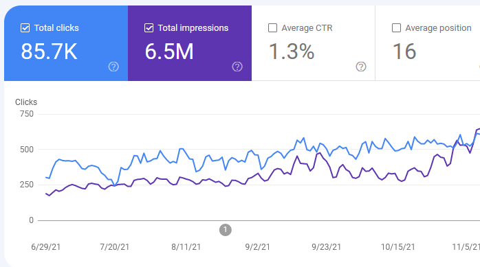Click the Clicks y-axis title
Screen dimensions: 480x267
point(26,102)
